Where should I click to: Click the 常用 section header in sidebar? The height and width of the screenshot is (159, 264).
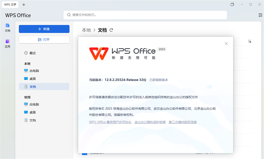[x=27, y=97]
